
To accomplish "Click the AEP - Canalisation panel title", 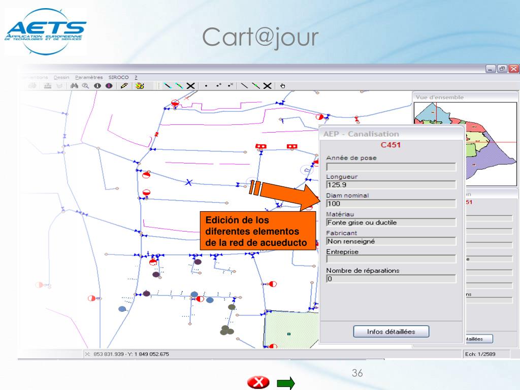I will pos(361,134).
